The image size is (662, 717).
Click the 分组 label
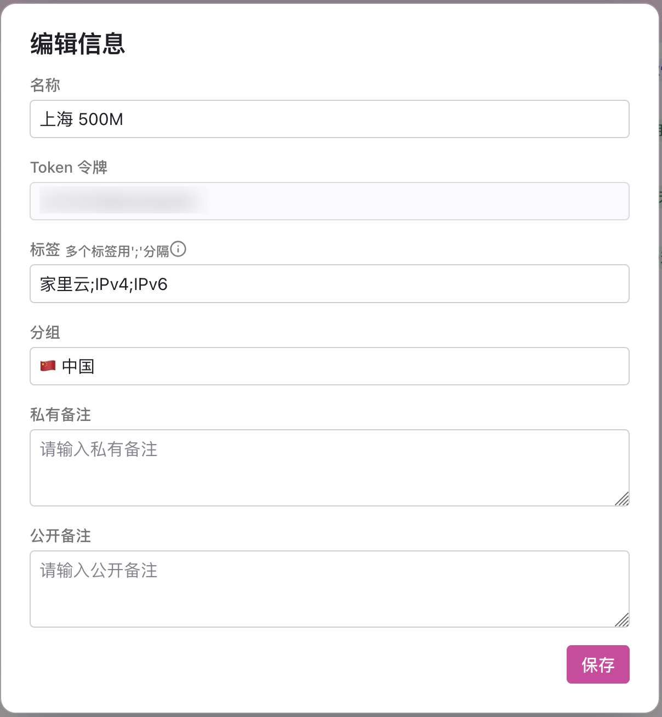[x=45, y=332]
